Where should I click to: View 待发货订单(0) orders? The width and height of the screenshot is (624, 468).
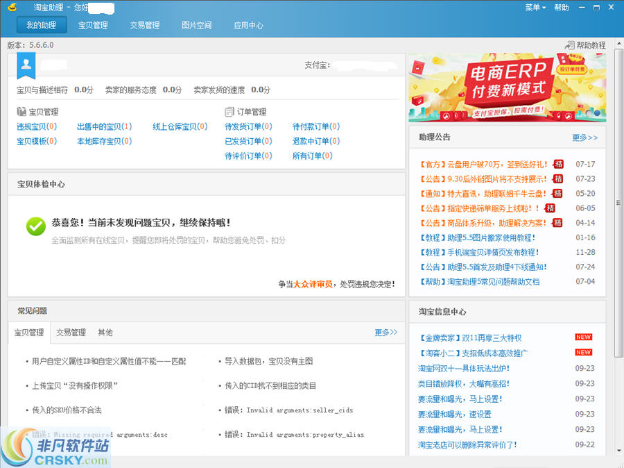click(x=248, y=127)
